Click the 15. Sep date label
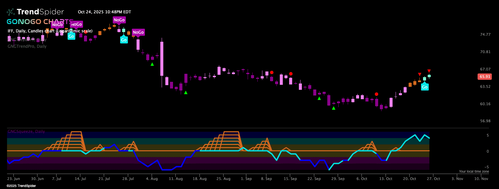Screen dimensions: 499x189 coord(290,179)
